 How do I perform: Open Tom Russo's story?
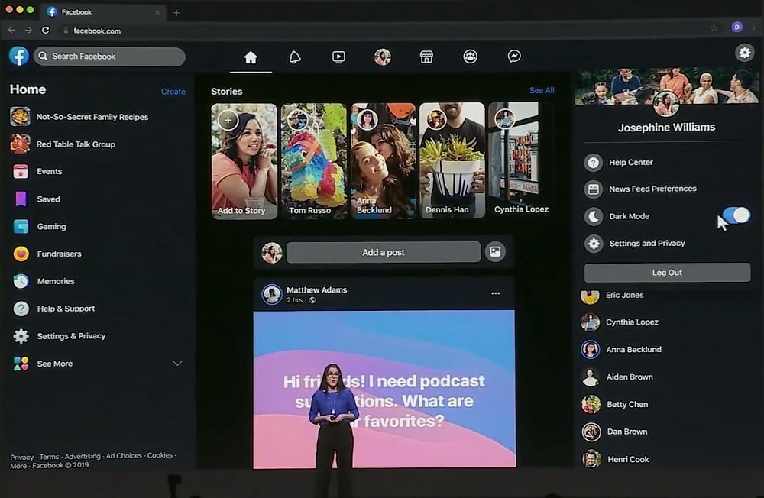pyautogui.click(x=314, y=161)
